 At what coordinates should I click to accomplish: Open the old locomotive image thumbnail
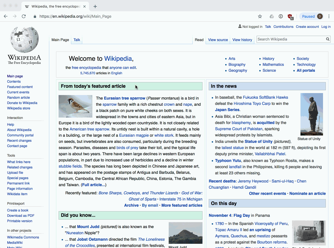[309, 233]
